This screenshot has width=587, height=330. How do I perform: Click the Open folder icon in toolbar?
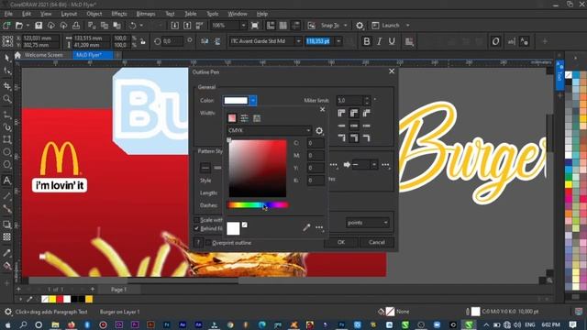(x=19, y=26)
